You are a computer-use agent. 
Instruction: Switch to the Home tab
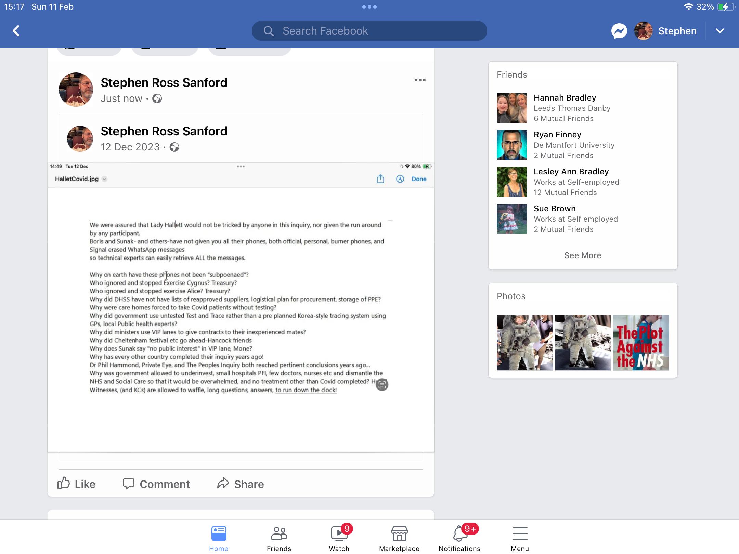click(x=219, y=538)
